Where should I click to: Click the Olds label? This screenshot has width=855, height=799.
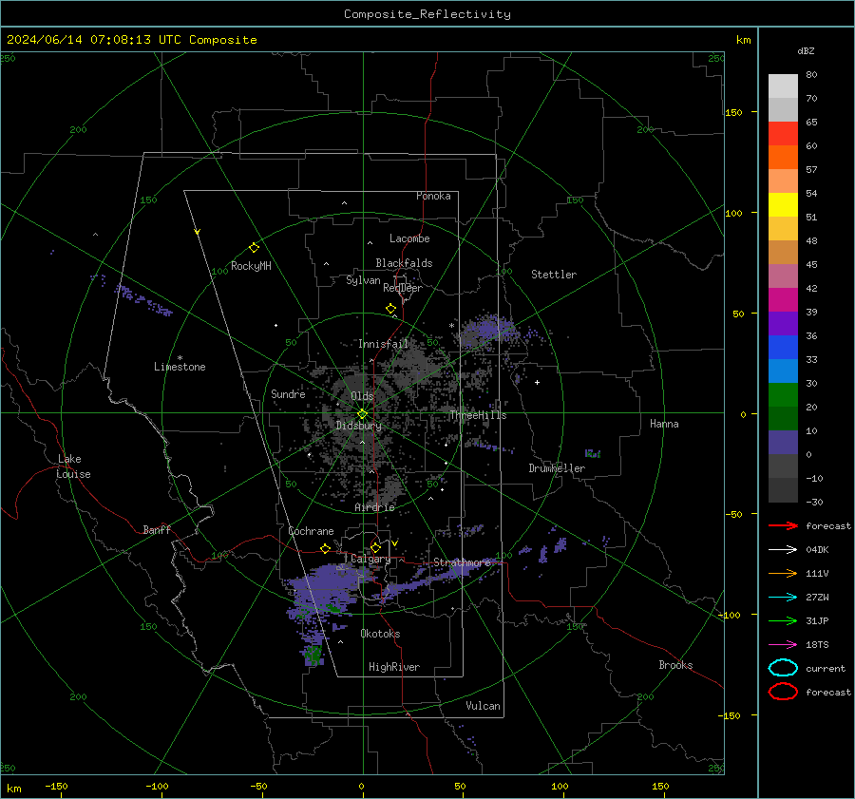pos(362,396)
